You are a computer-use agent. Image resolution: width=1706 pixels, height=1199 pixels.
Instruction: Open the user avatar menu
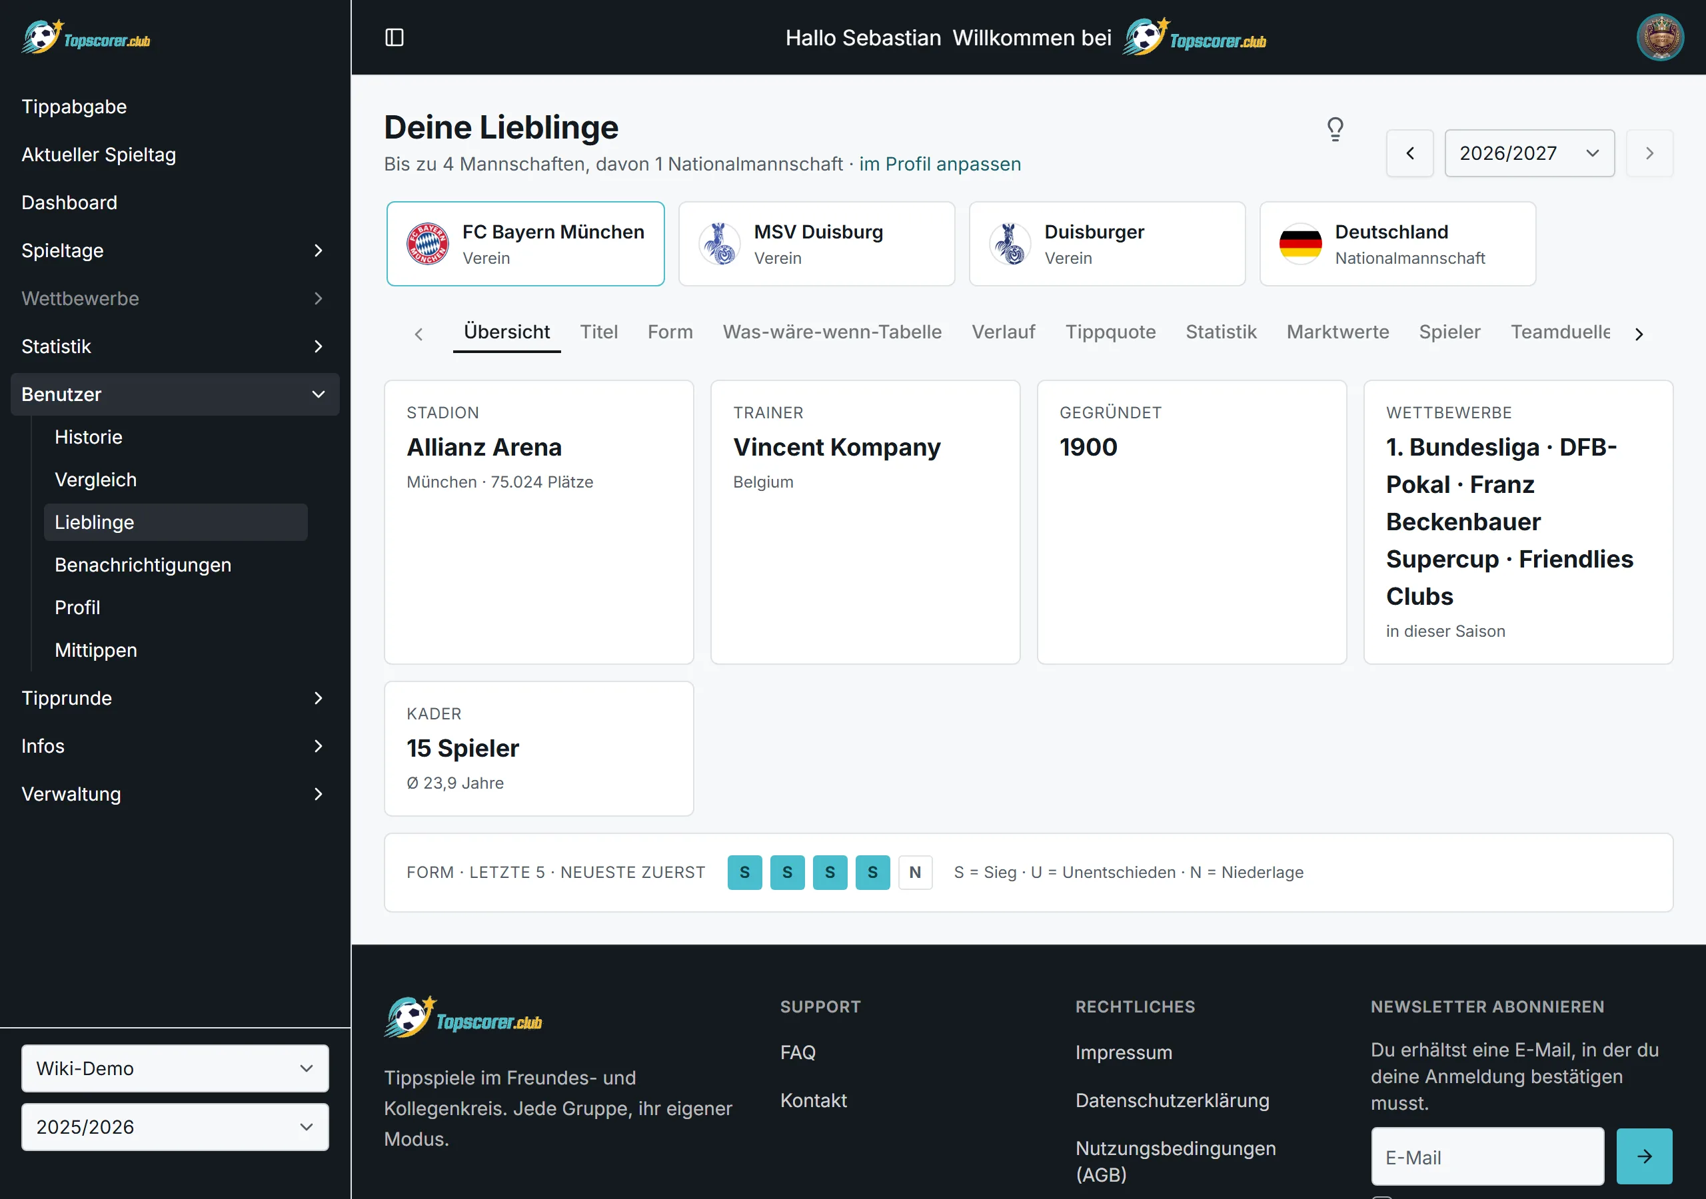click(x=1660, y=37)
